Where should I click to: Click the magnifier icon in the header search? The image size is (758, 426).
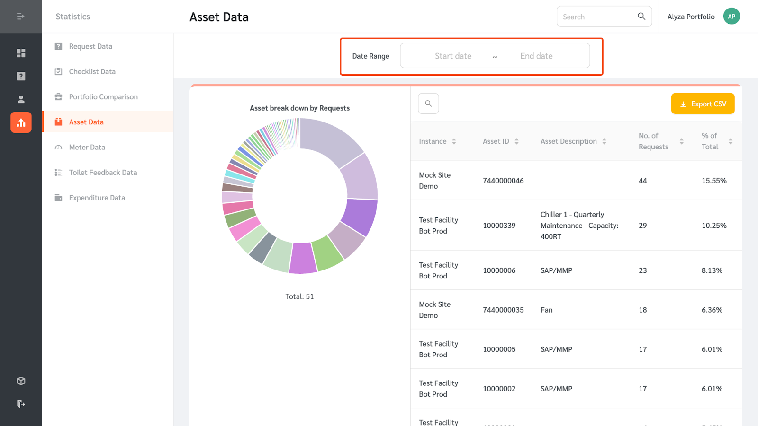point(641,17)
